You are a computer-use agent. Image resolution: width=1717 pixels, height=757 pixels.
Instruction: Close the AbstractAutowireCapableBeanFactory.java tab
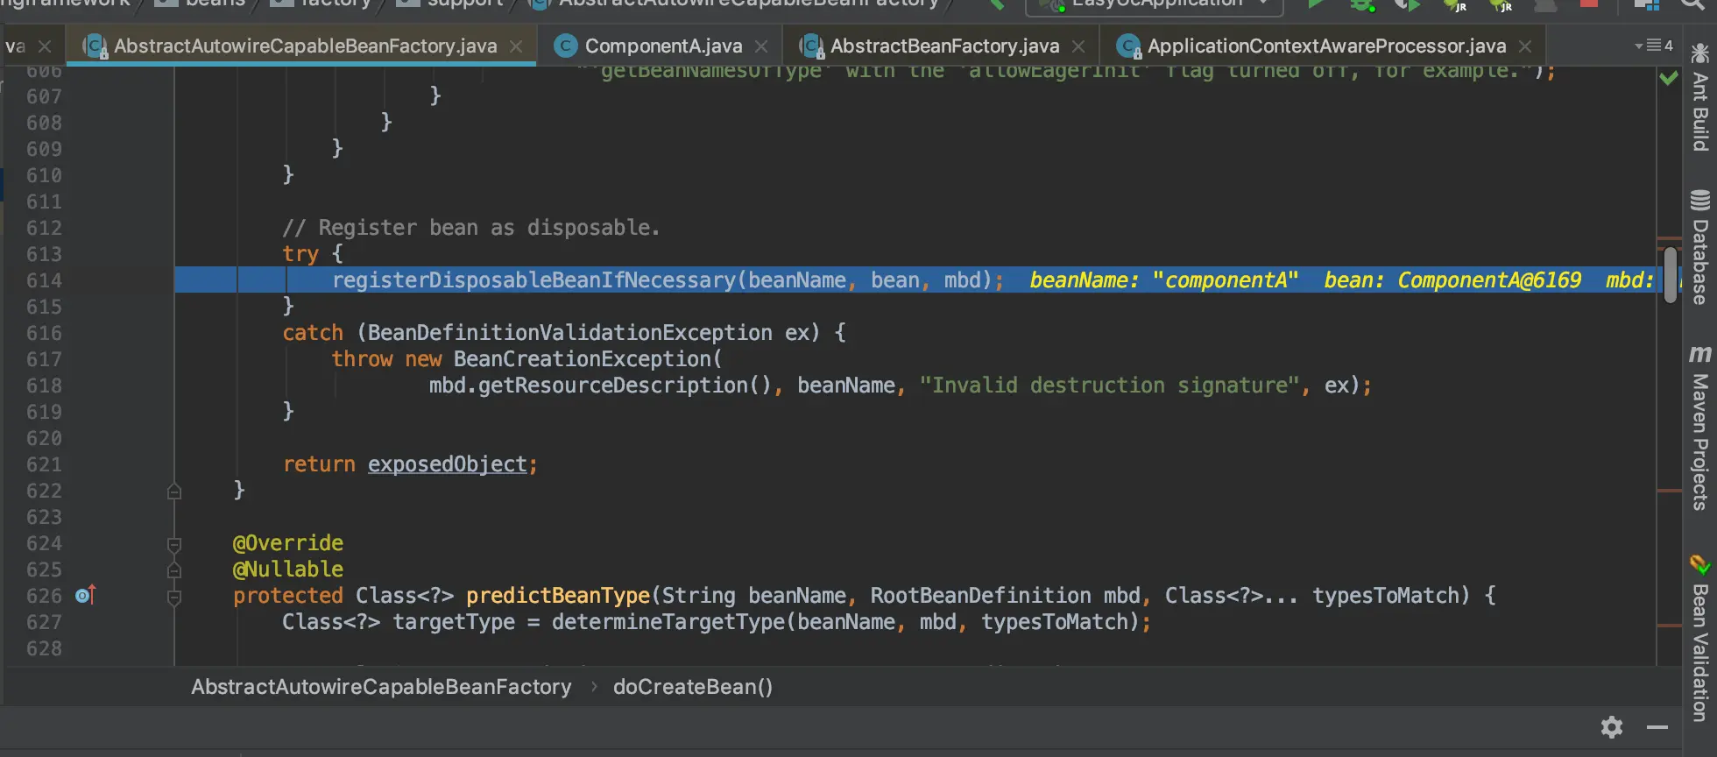(516, 46)
